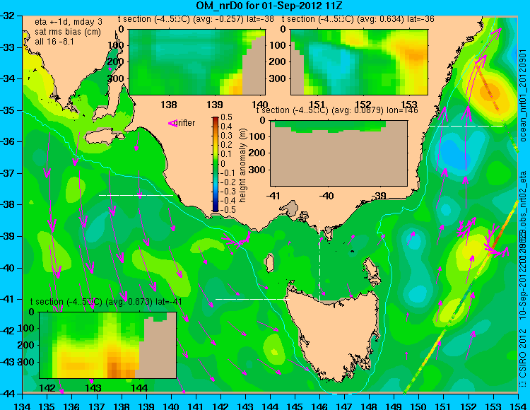The height and width of the screenshot is (410, 530).
Task: Click the white dashed section line at longitude 146
Action: [319, 261]
